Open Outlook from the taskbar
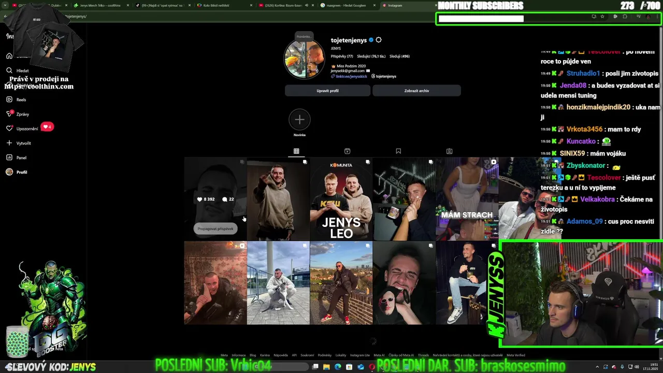This screenshot has height=373, width=663. click(361, 367)
